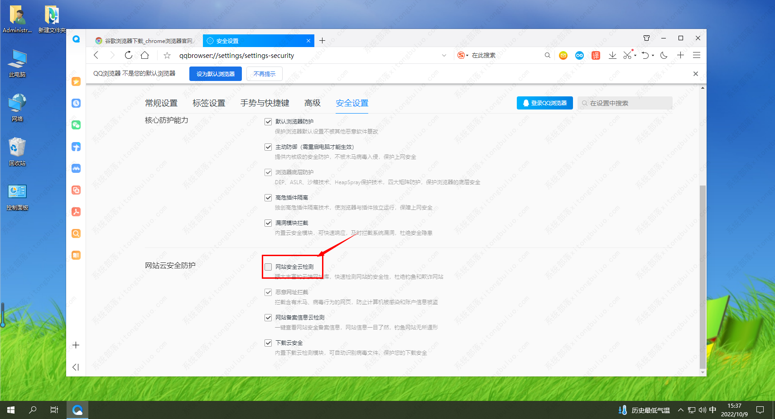Open the favorites star icon in sidebar
The height and width of the screenshot is (419, 775).
pos(76,81)
